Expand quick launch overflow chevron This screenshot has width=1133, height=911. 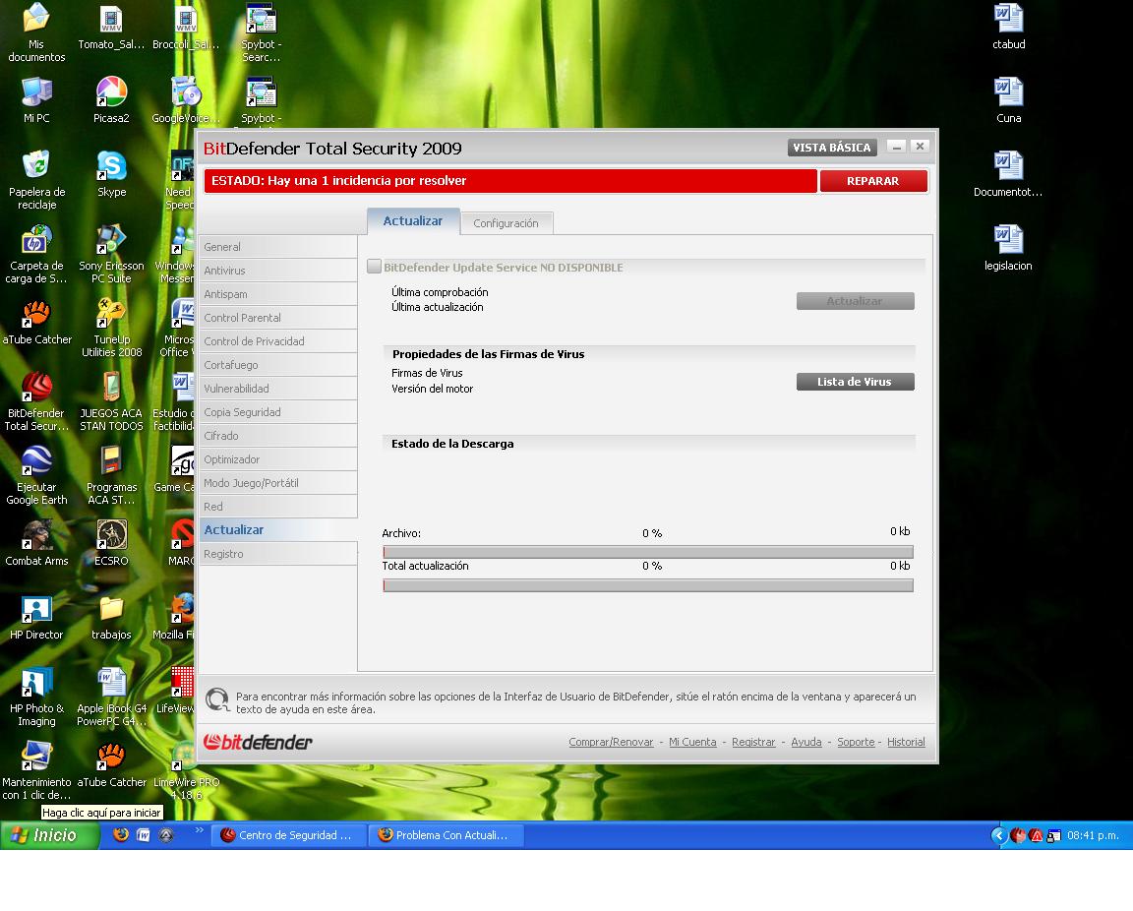coord(200,829)
